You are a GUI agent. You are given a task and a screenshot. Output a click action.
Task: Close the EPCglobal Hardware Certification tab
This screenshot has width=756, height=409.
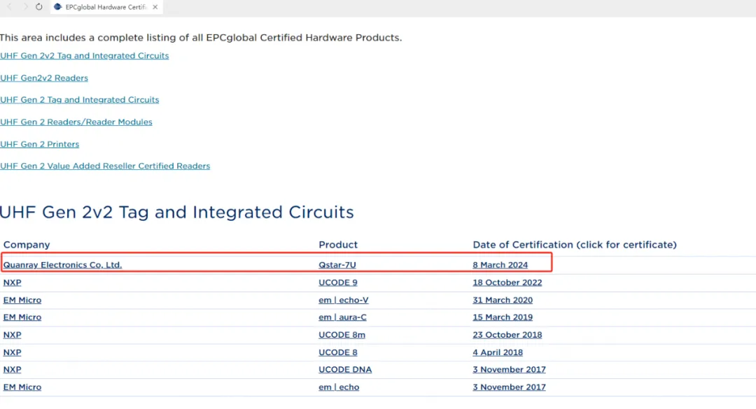coord(155,7)
